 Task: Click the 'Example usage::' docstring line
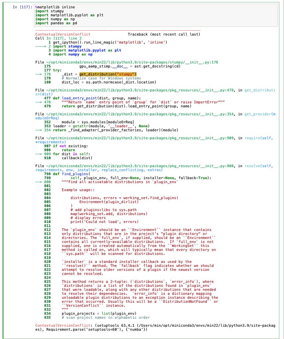coord(78,190)
